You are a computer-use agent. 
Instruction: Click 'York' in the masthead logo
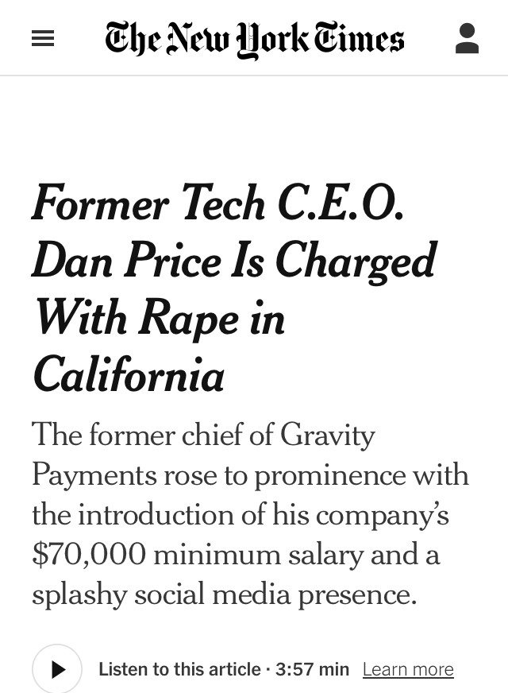[x=272, y=40]
